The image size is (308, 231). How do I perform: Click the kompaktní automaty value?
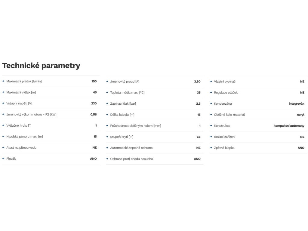pyautogui.click(x=289, y=126)
